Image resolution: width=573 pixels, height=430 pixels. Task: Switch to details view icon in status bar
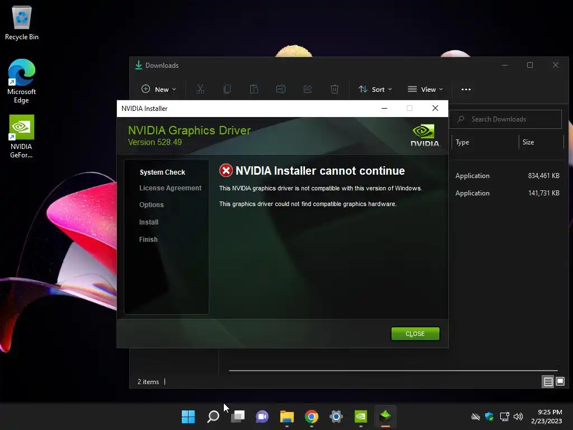pyautogui.click(x=548, y=382)
